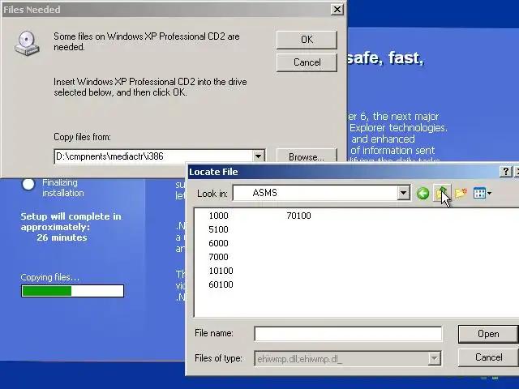Select the 1000 folder
Viewport: 519px width, 389px height.
[x=218, y=216]
